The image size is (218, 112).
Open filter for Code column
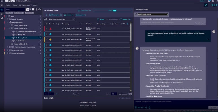click(124, 24)
